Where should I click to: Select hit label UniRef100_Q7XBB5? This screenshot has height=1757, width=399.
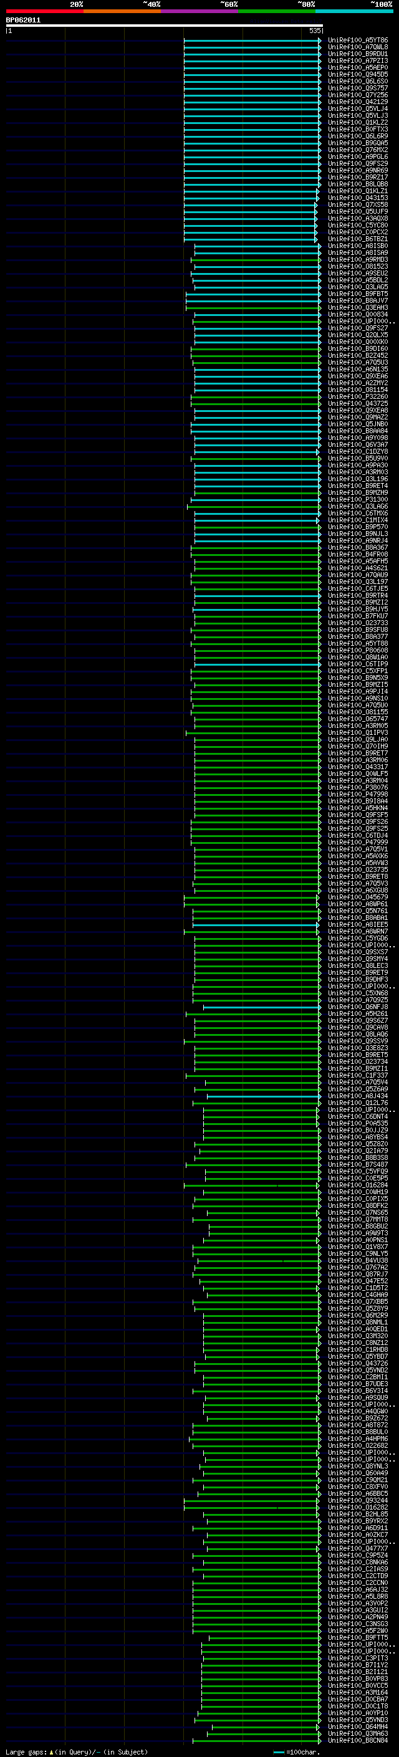tap(358, 1302)
